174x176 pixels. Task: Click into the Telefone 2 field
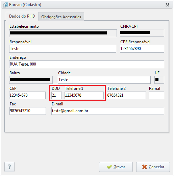pos(126,95)
